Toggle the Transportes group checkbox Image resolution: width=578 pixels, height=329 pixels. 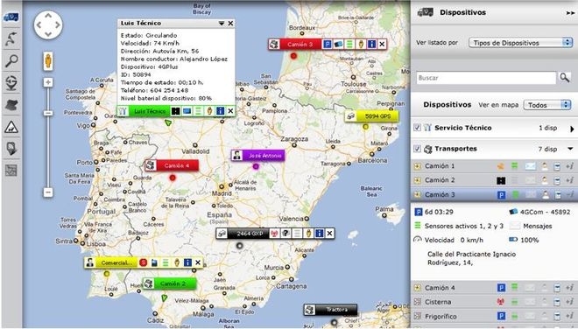click(x=417, y=149)
